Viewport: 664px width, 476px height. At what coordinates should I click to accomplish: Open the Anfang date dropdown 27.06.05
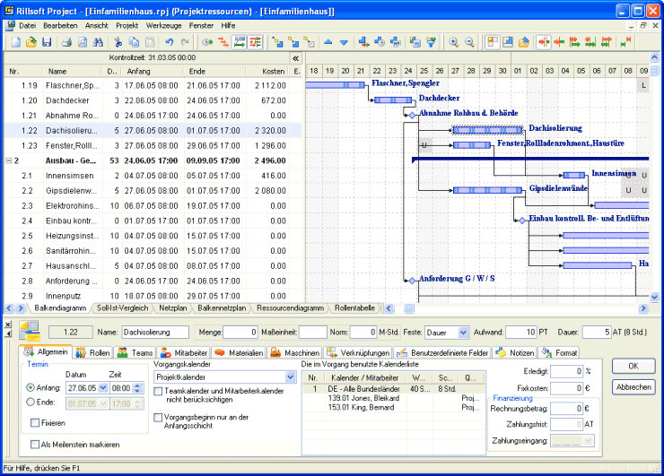103,388
